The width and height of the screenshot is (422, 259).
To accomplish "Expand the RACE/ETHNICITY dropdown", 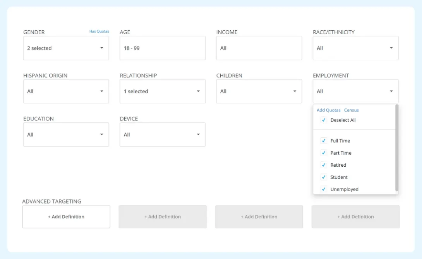I will click(355, 48).
